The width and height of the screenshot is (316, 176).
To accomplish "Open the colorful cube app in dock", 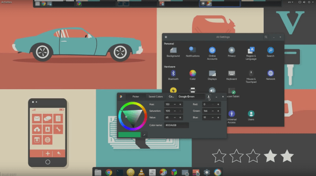I will click(x=174, y=172).
